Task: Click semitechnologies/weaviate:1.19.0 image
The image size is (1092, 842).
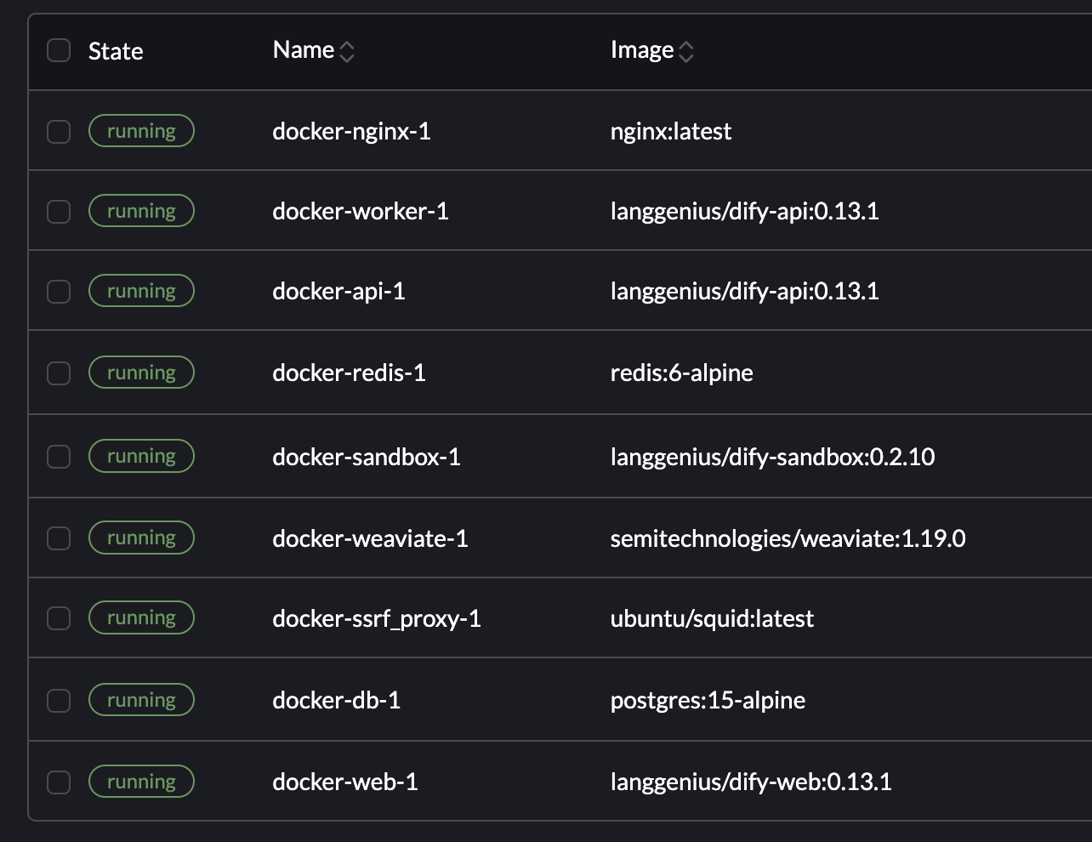Action: pyautogui.click(x=788, y=538)
